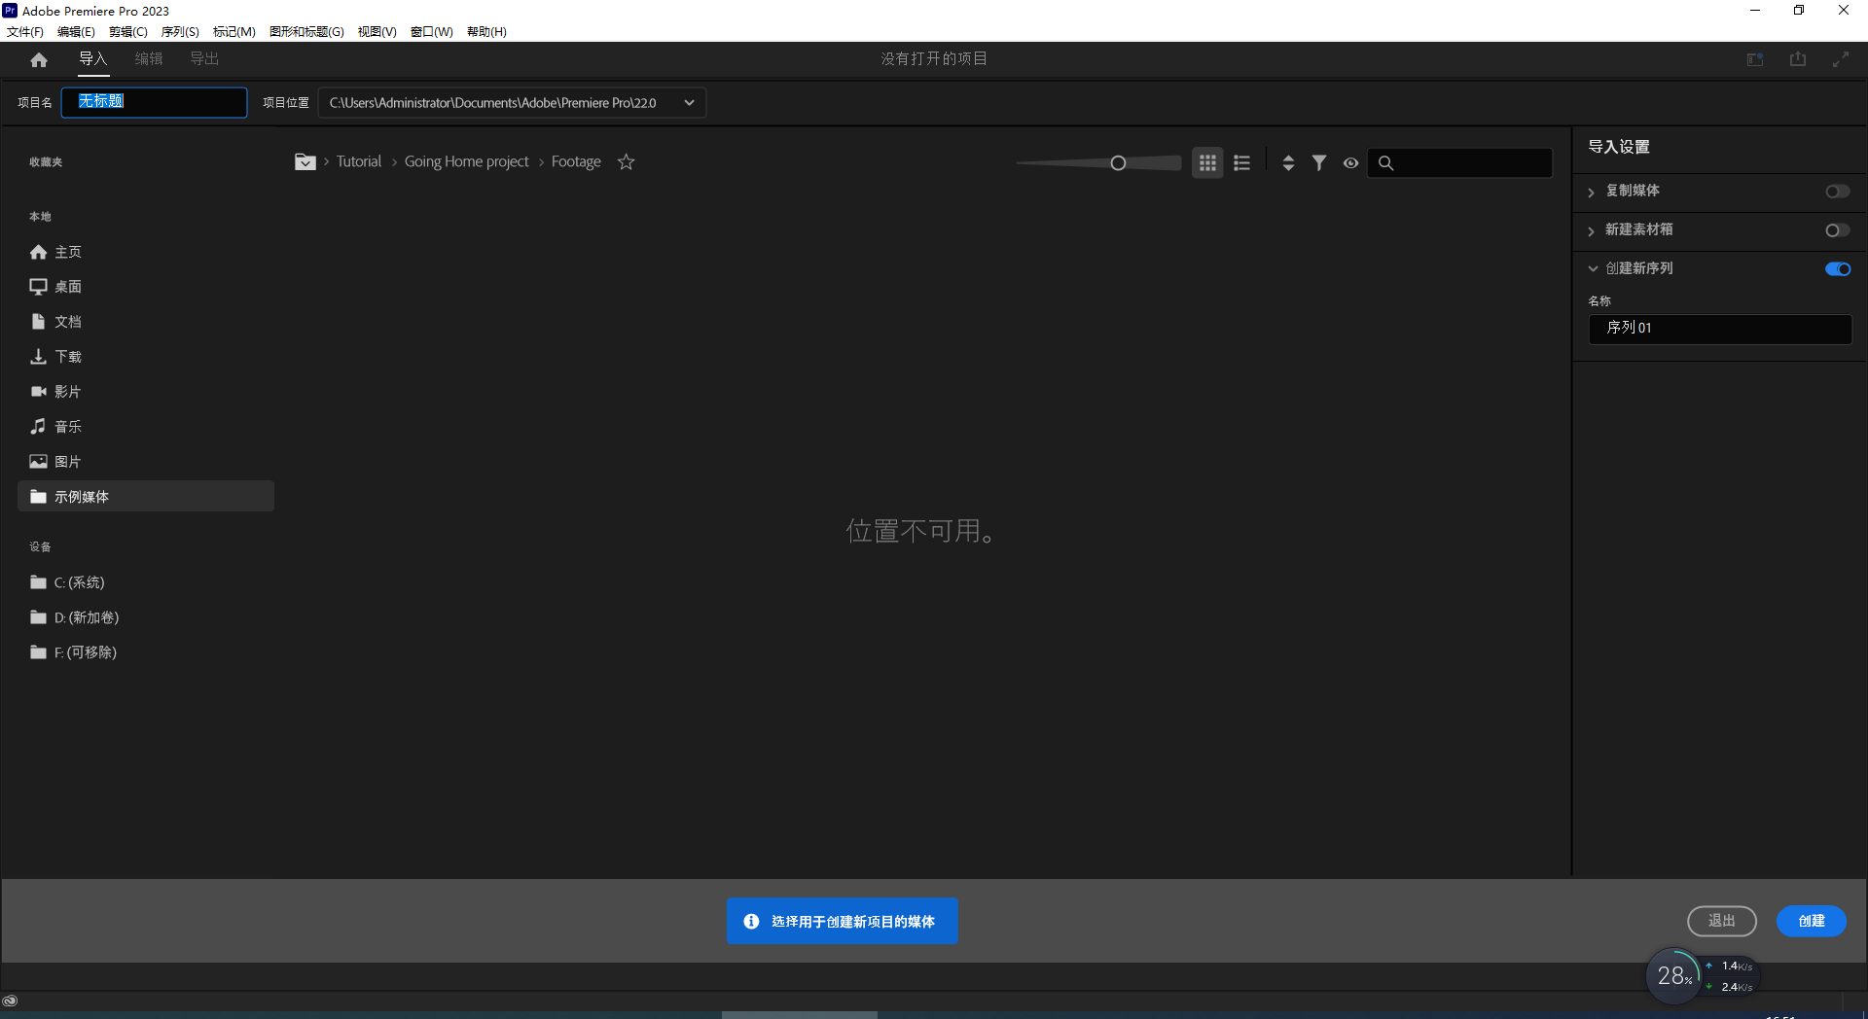Toggle full screen video icon
Image resolution: width=1868 pixels, height=1019 pixels.
tap(1841, 59)
